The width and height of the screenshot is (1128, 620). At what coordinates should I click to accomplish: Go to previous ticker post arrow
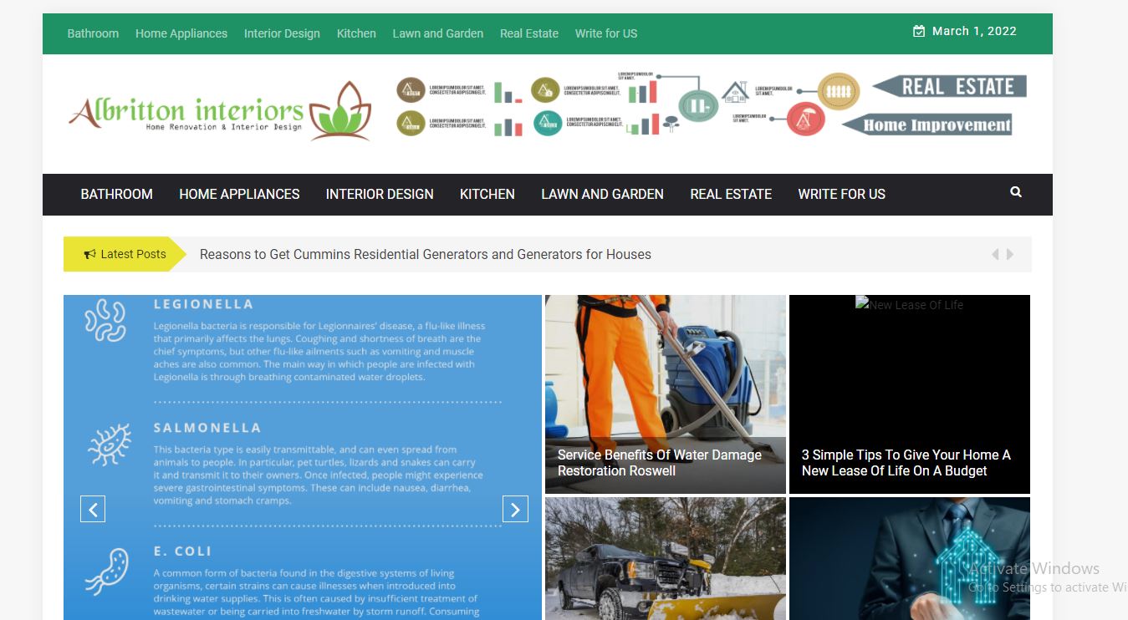995,254
